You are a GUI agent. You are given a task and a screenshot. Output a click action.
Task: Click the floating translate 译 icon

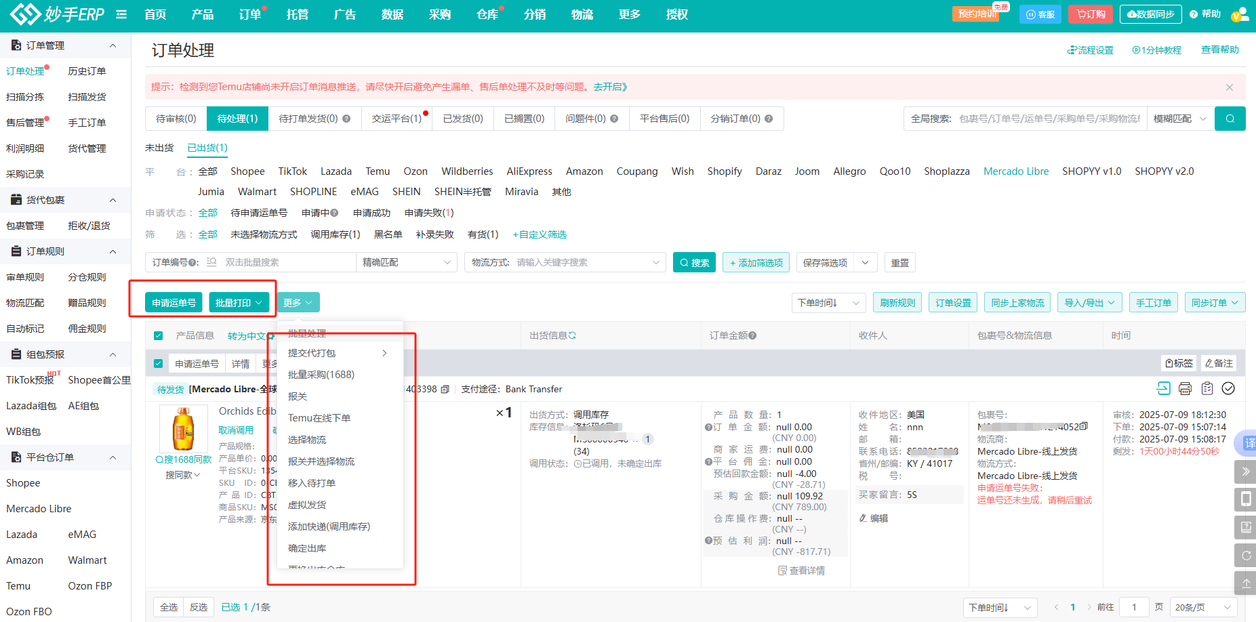1247,443
